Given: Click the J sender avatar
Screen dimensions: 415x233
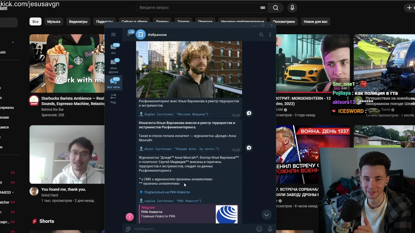Looking at the screenshot, I should coord(129,217).
